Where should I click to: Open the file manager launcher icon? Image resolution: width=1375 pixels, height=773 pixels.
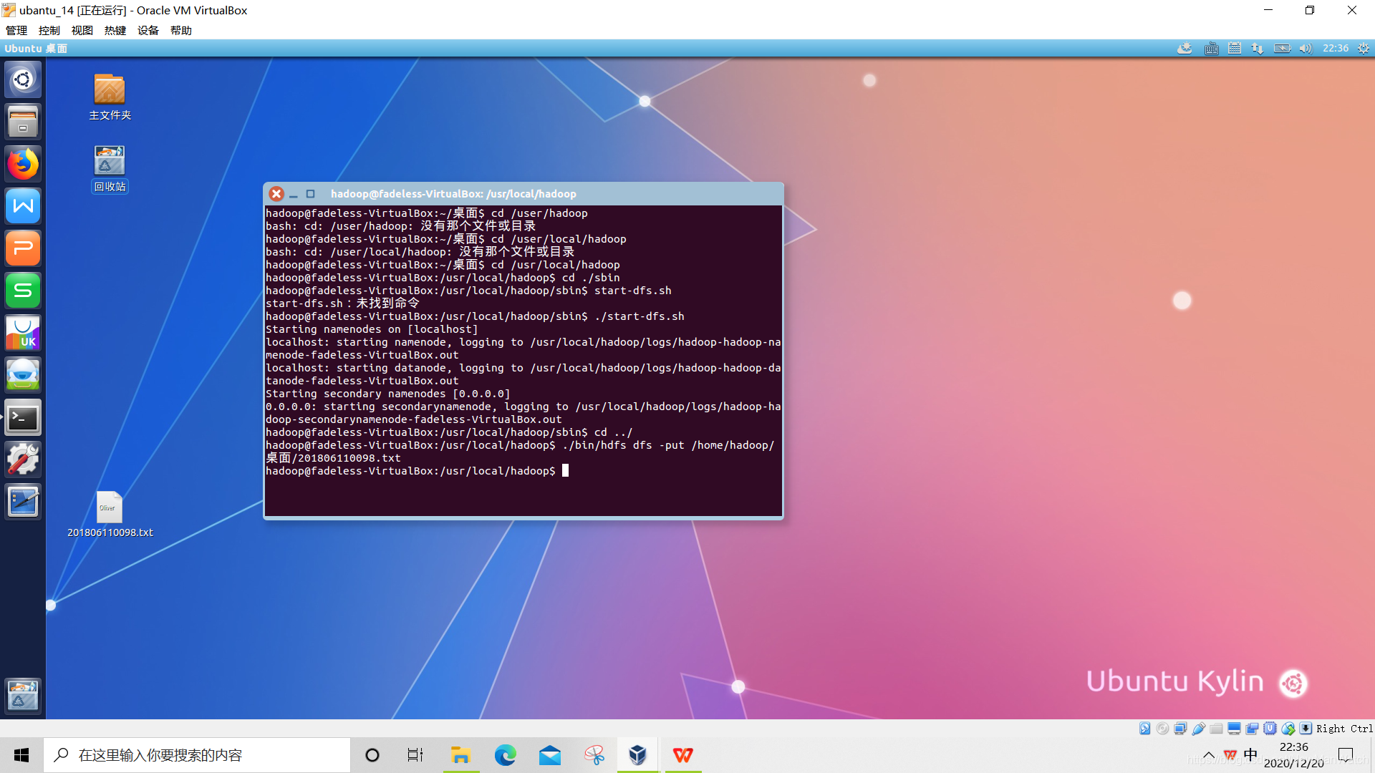pos(23,122)
